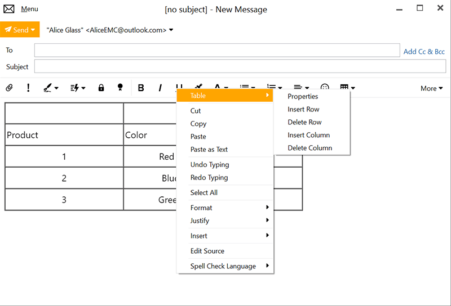This screenshot has width=451, height=306.
Task: Open the Send button dropdown arrow
Action: coord(33,30)
